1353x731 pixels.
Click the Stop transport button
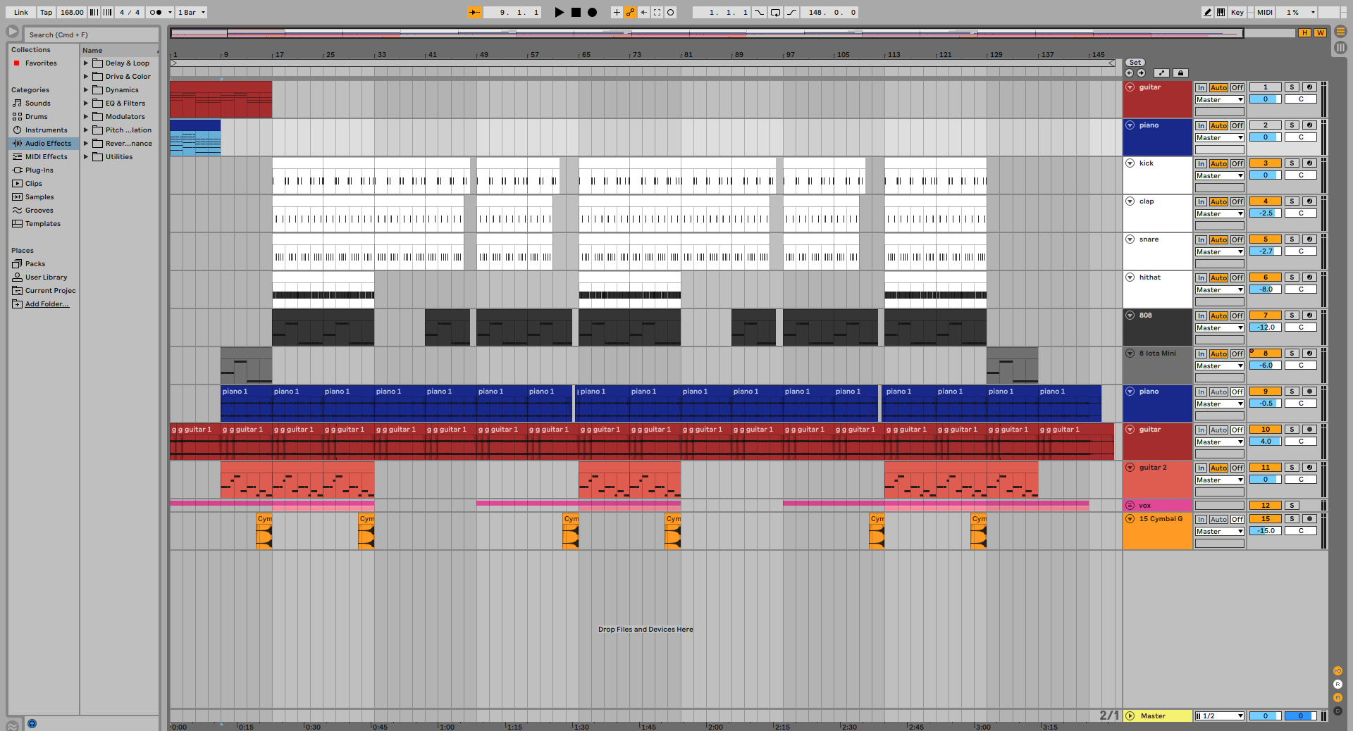click(x=576, y=12)
